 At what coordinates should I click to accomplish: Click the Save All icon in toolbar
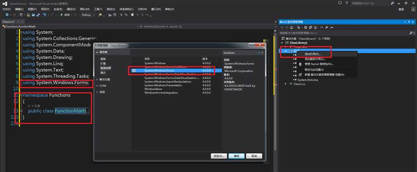[38, 15]
